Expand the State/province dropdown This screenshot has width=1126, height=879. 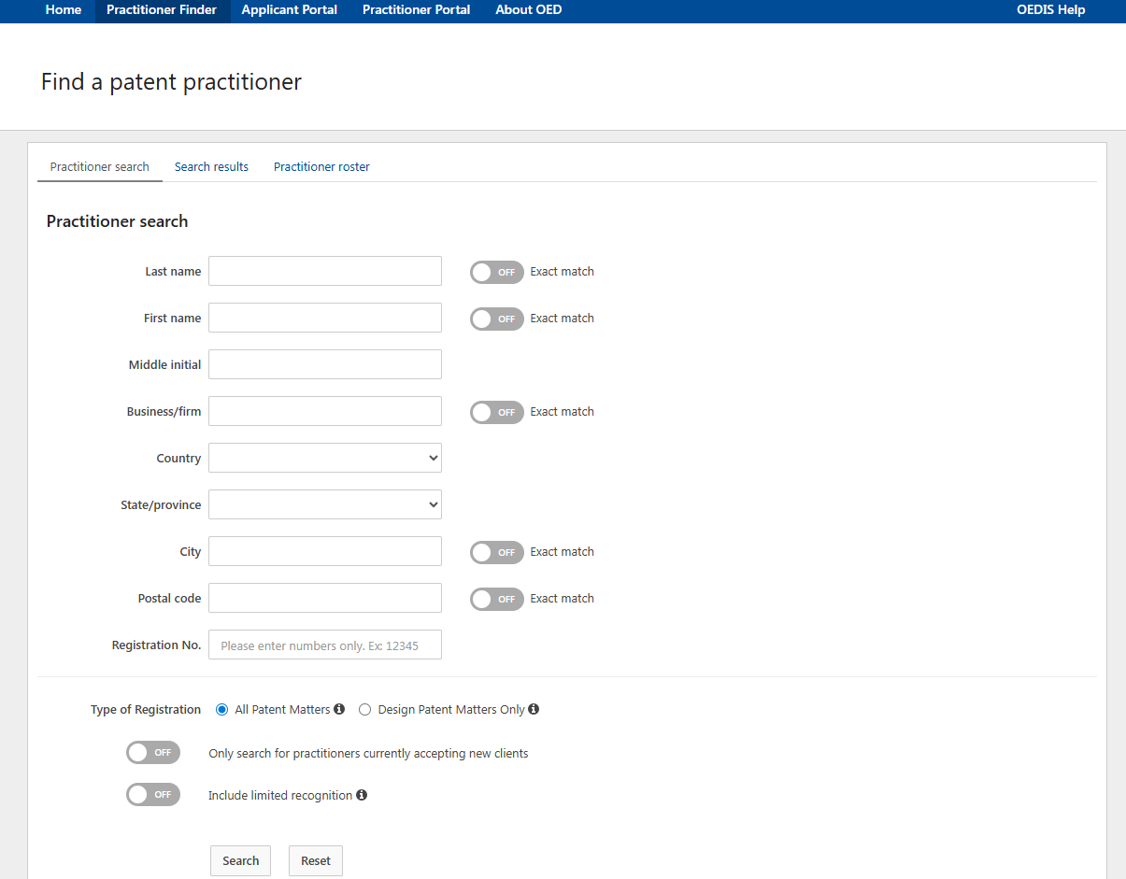(324, 504)
